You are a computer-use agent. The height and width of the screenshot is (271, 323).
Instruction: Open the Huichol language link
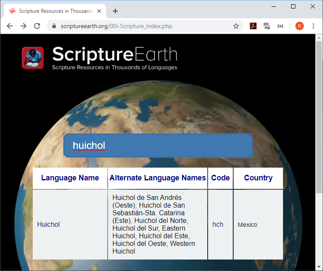tap(49, 224)
